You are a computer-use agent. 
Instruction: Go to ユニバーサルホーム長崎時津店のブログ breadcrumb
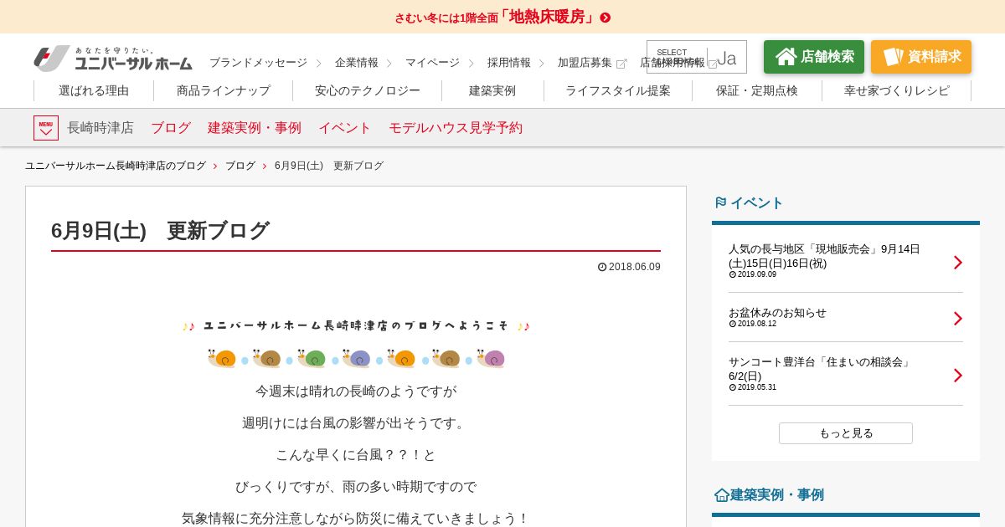click(116, 166)
